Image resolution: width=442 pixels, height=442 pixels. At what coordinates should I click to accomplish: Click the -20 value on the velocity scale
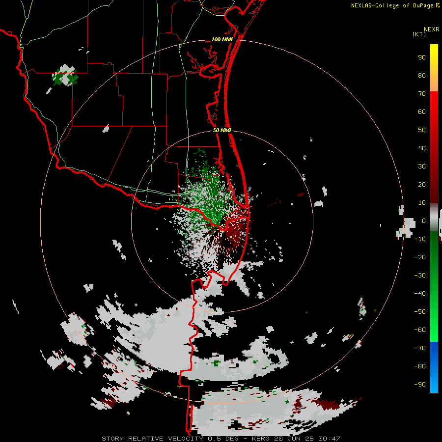[420, 257]
